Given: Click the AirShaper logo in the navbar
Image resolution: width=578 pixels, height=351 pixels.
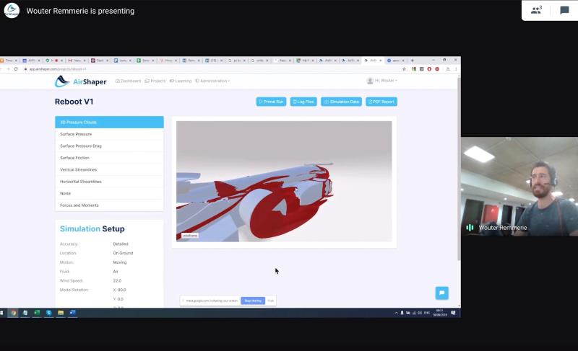Looking at the screenshot, I should [x=81, y=81].
